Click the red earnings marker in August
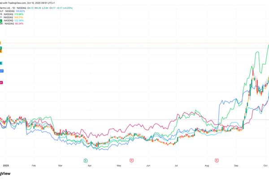269x179 pixels. (x=217, y=160)
